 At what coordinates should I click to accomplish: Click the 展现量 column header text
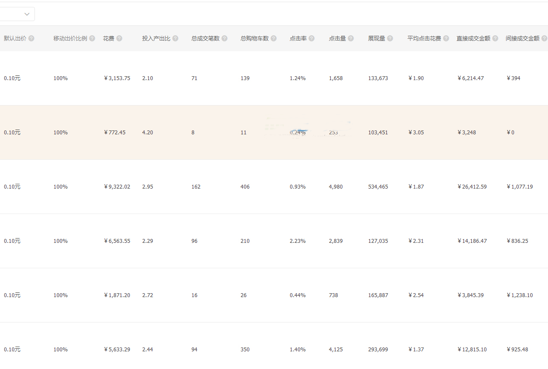[x=376, y=38]
